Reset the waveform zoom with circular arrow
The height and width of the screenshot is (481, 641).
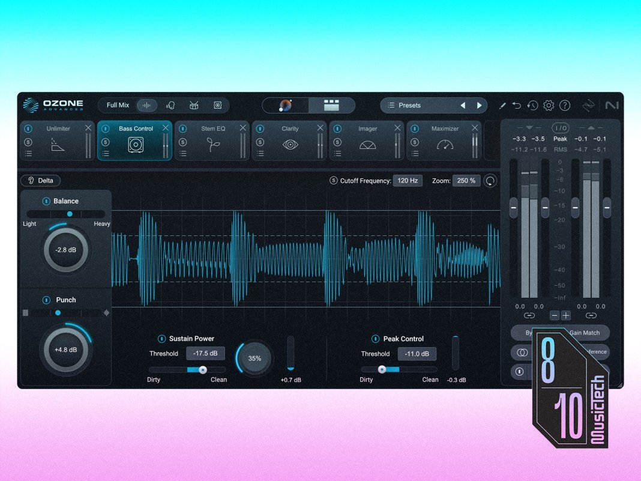[x=490, y=181]
